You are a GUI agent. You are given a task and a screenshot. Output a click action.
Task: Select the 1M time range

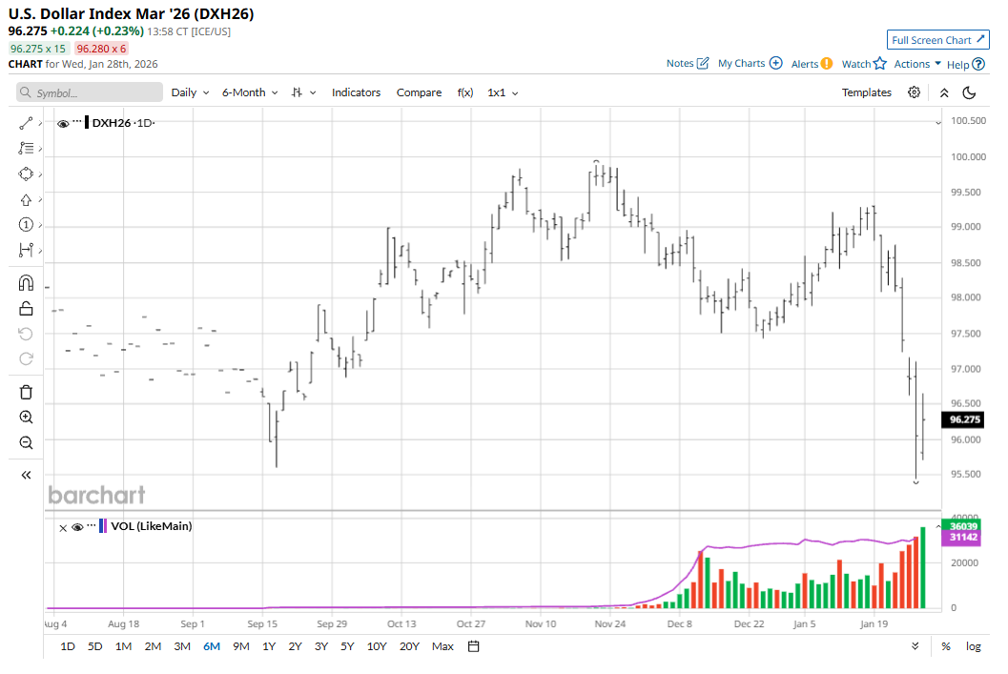[x=123, y=646]
